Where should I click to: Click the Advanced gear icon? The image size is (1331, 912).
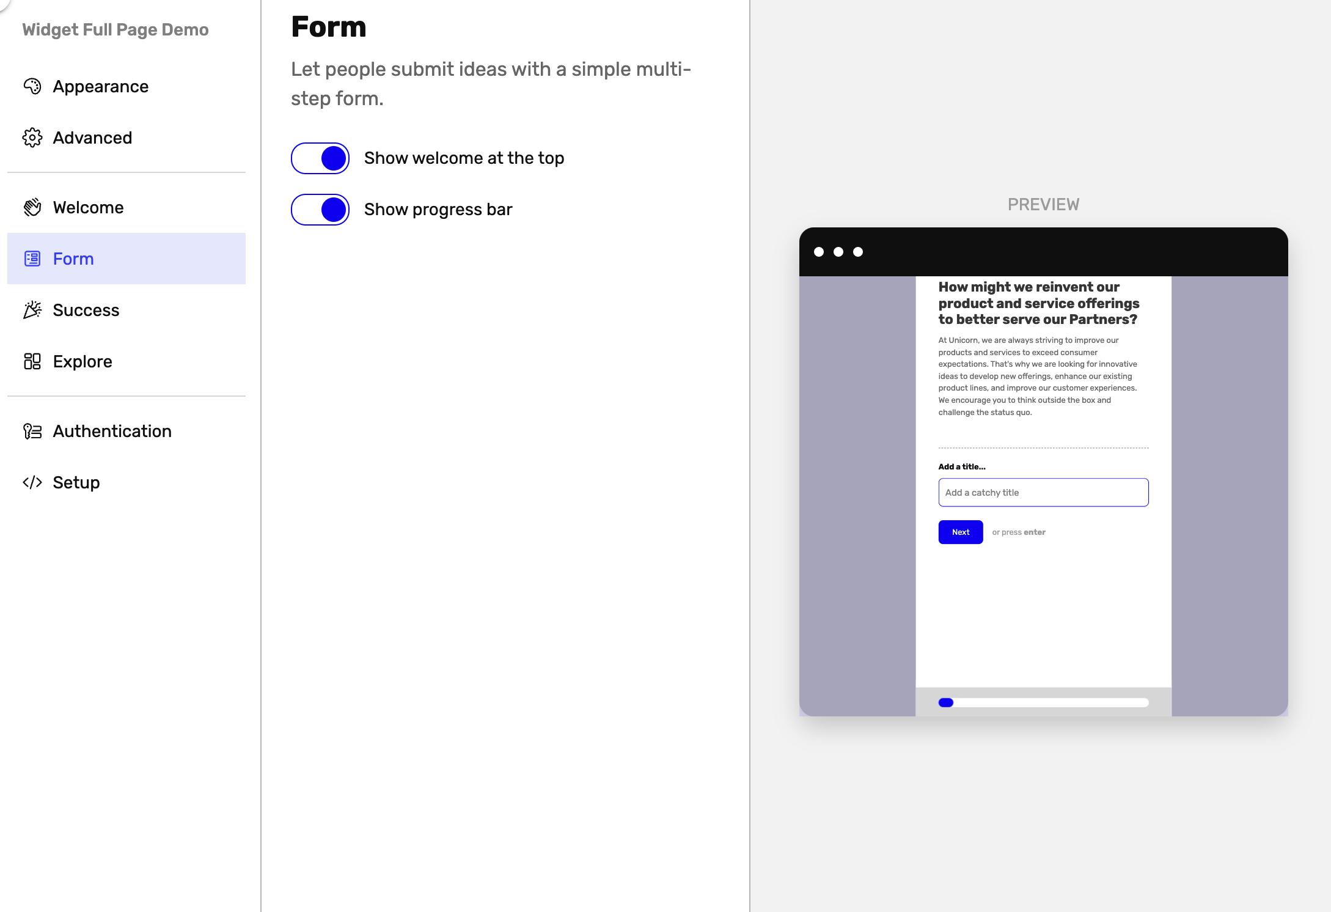32,138
